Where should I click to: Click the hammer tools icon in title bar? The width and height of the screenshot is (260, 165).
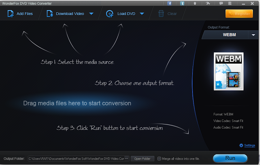click(208, 3)
